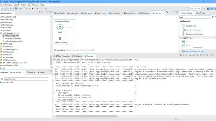Select the Mule Server 3.8.3 EE entry
Screen dimensions: 216x121
(9, 66)
